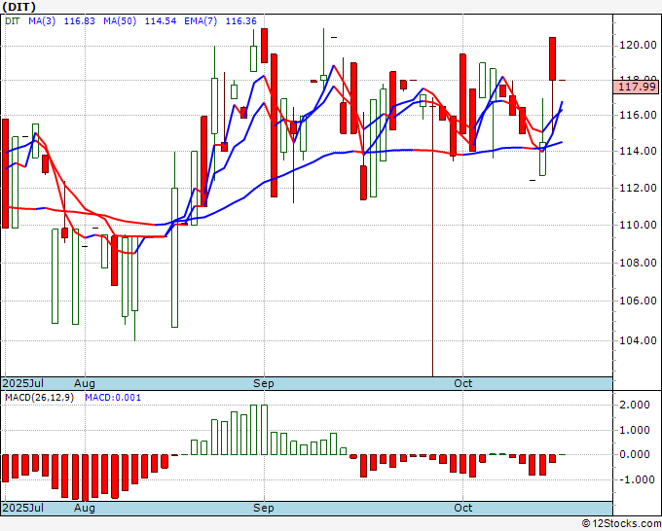This screenshot has width=662, height=531.
Task: Click the 1.000 MACD axis label
Action: click(635, 430)
